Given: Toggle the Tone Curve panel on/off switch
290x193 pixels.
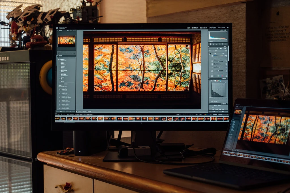Looking at the screenshot, I should coord(210,79).
